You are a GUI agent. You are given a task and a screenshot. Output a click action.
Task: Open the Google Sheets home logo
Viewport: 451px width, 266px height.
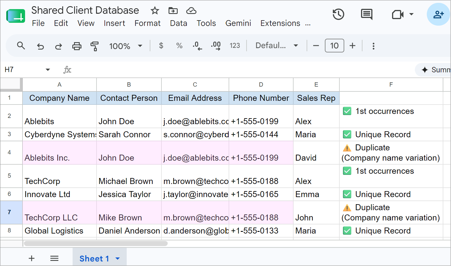pos(16,16)
